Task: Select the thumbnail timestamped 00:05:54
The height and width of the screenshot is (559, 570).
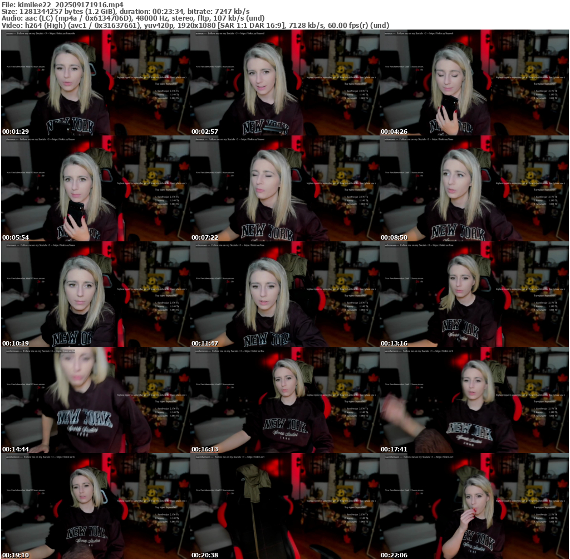Action: tap(95, 188)
